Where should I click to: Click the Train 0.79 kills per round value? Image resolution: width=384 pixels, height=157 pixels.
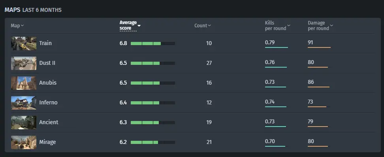[x=270, y=42]
